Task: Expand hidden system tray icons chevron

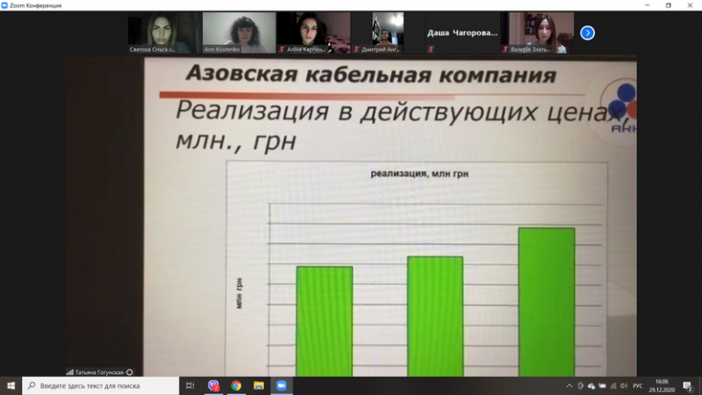Action: (569, 386)
